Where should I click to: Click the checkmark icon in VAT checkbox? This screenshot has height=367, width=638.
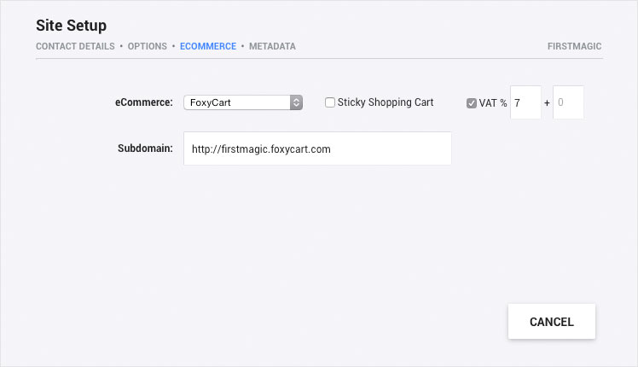pos(471,103)
